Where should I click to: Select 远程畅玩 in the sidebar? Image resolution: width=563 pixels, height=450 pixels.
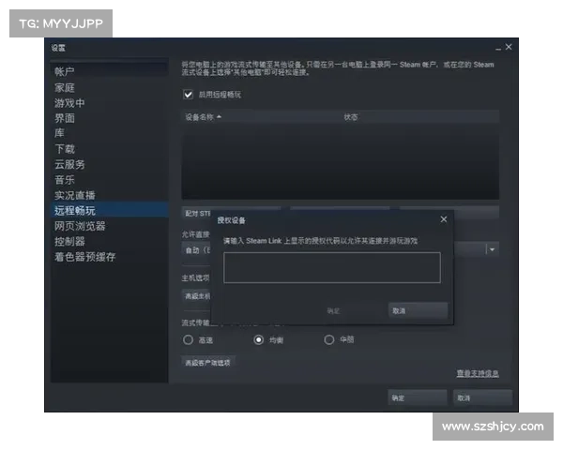click(110, 210)
